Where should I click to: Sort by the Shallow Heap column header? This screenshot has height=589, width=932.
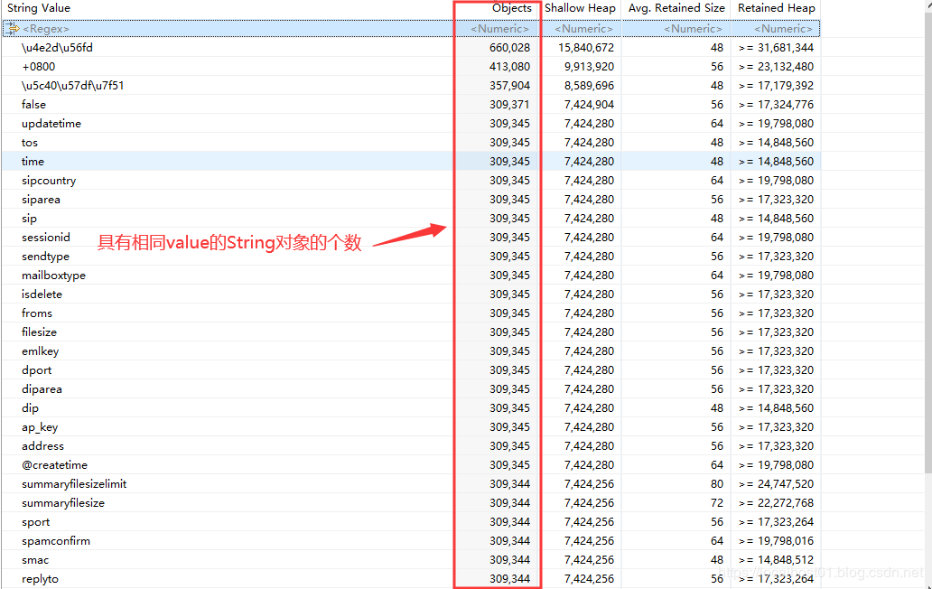580,8
